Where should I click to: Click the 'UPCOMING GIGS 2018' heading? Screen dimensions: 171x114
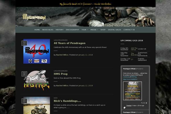(x=132, y=40)
